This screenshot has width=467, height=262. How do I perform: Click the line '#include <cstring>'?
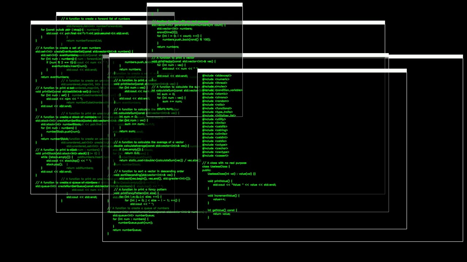point(215,130)
